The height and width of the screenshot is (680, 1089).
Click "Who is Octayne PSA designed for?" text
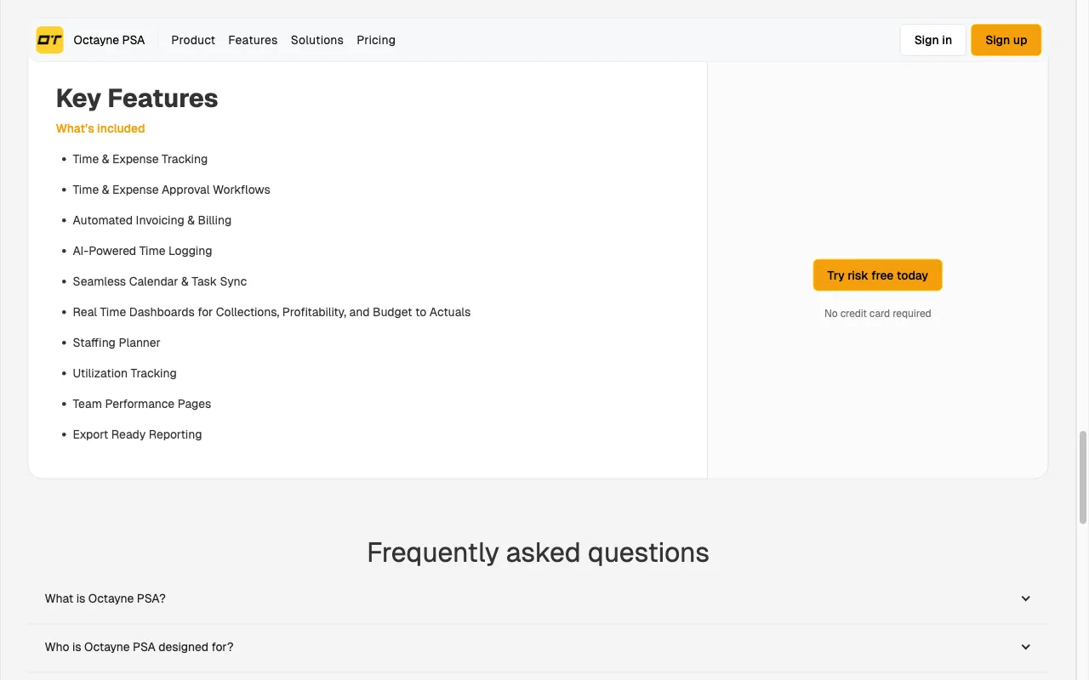[140, 647]
